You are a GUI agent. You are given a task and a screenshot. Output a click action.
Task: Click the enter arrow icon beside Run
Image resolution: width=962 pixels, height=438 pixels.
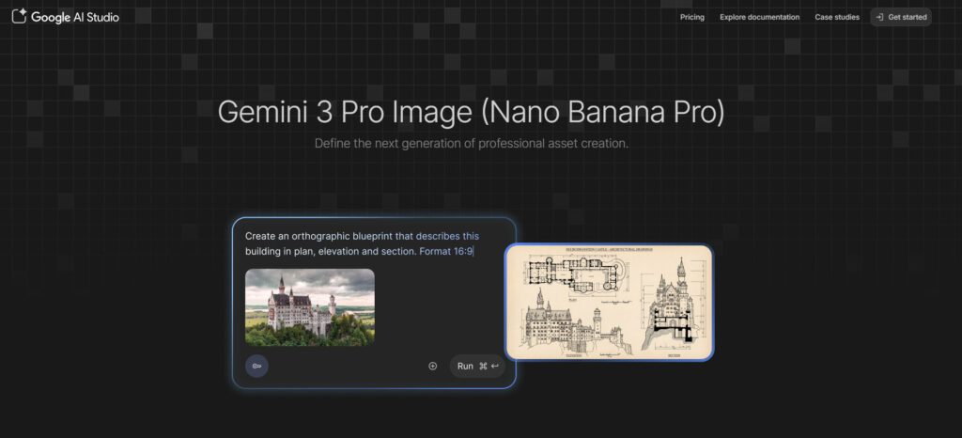click(494, 366)
